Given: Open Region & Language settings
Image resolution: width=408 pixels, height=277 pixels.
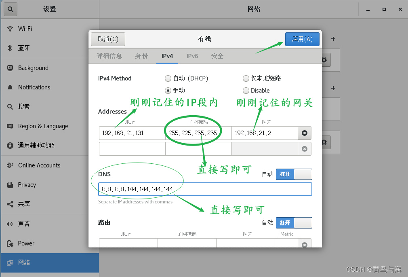Looking at the screenshot, I should (x=50, y=126).
